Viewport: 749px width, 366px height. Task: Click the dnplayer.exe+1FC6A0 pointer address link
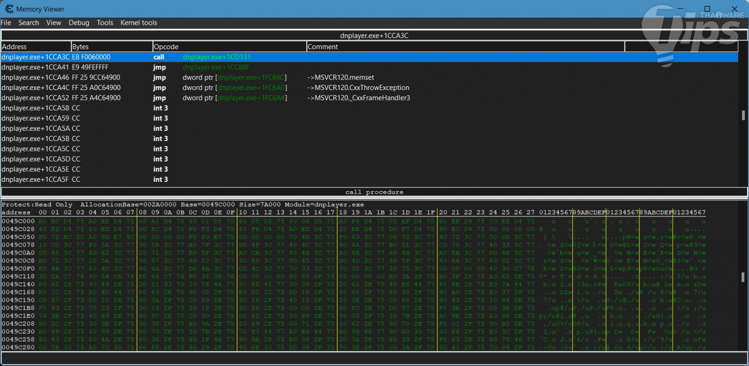[251, 88]
